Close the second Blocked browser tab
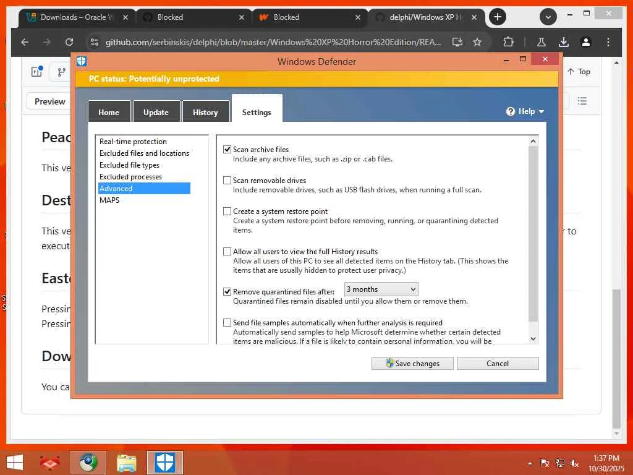 tap(358, 17)
